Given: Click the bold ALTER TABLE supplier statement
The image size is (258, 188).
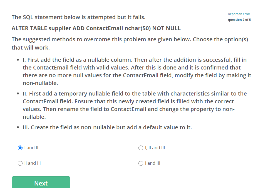Looking at the screenshot, I should pyautogui.click(x=96, y=28).
